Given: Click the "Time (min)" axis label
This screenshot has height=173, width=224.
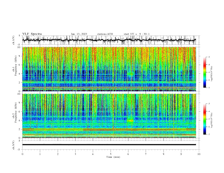Looking at the screenshot, I should pyautogui.click(x=113, y=157).
